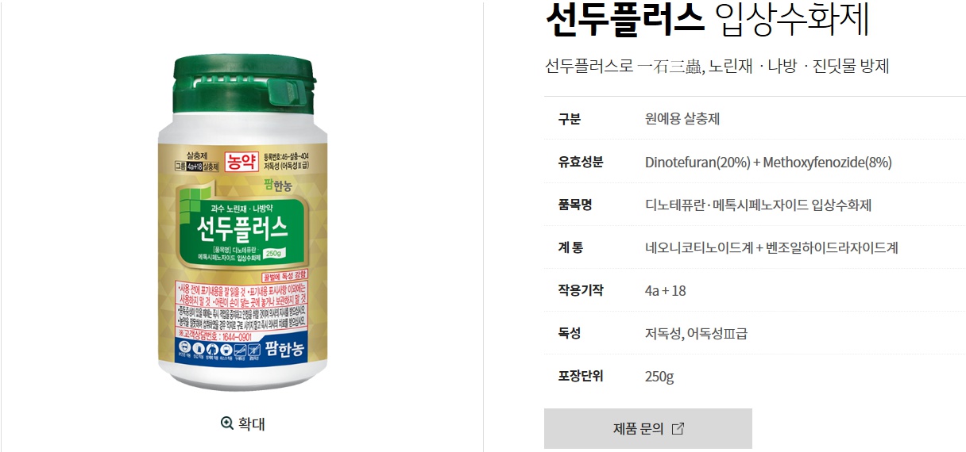Click the external link icon on 제품 문의

coord(678,429)
